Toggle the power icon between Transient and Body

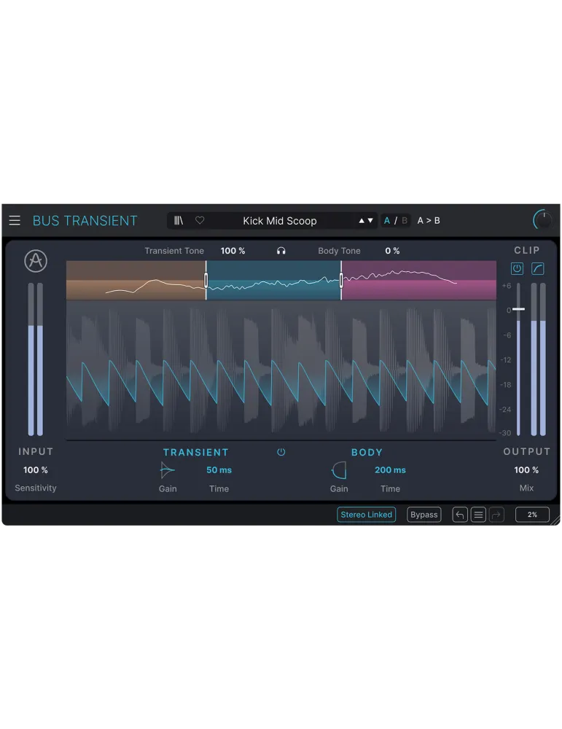[x=281, y=452]
